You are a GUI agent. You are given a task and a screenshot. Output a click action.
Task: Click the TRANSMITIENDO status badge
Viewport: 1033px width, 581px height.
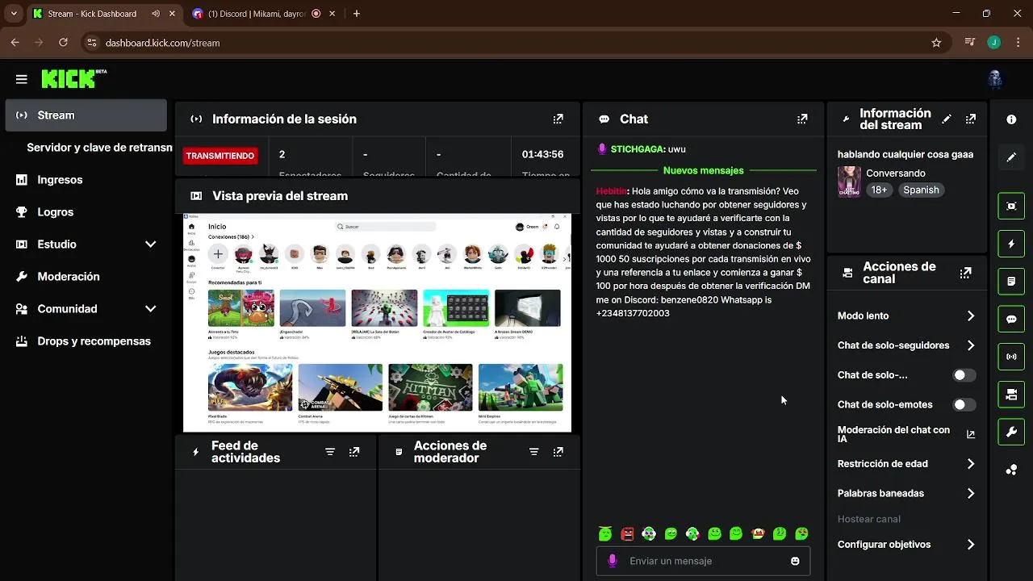point(220,156)
